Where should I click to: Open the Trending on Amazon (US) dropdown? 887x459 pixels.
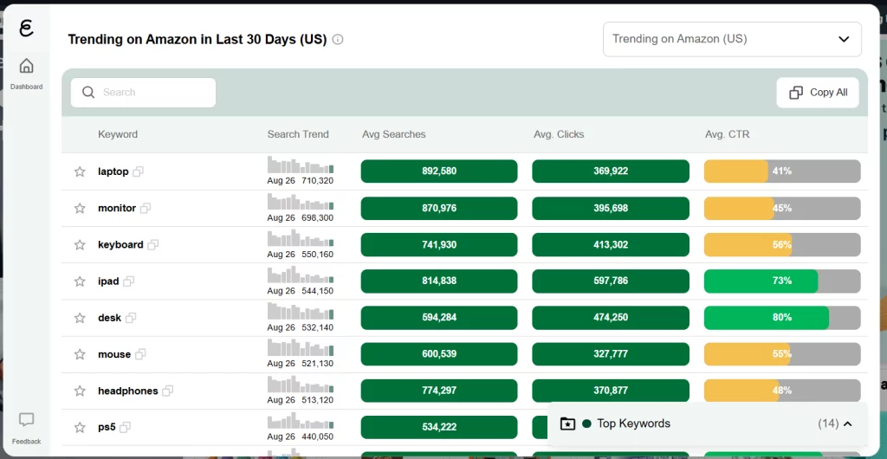point(732,39)
